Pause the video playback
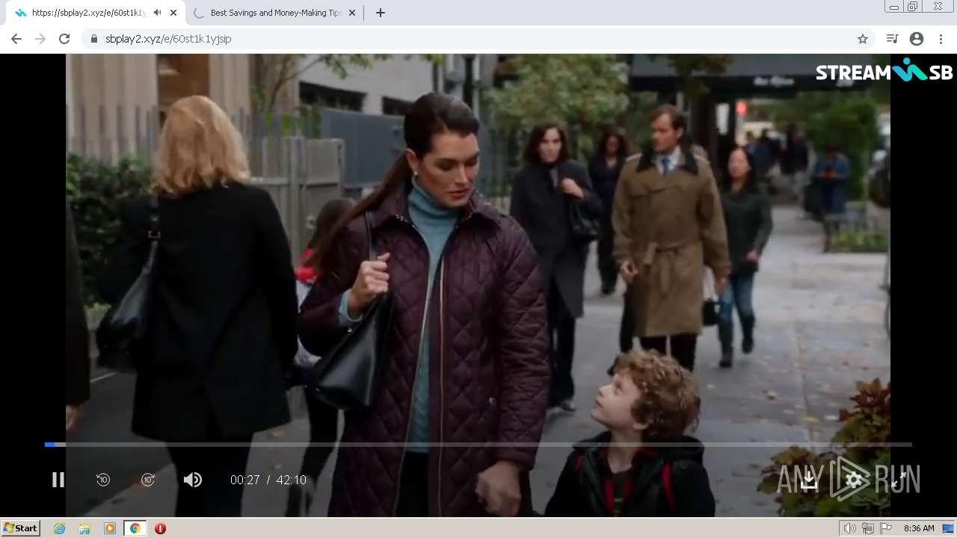 click(58, 480)
